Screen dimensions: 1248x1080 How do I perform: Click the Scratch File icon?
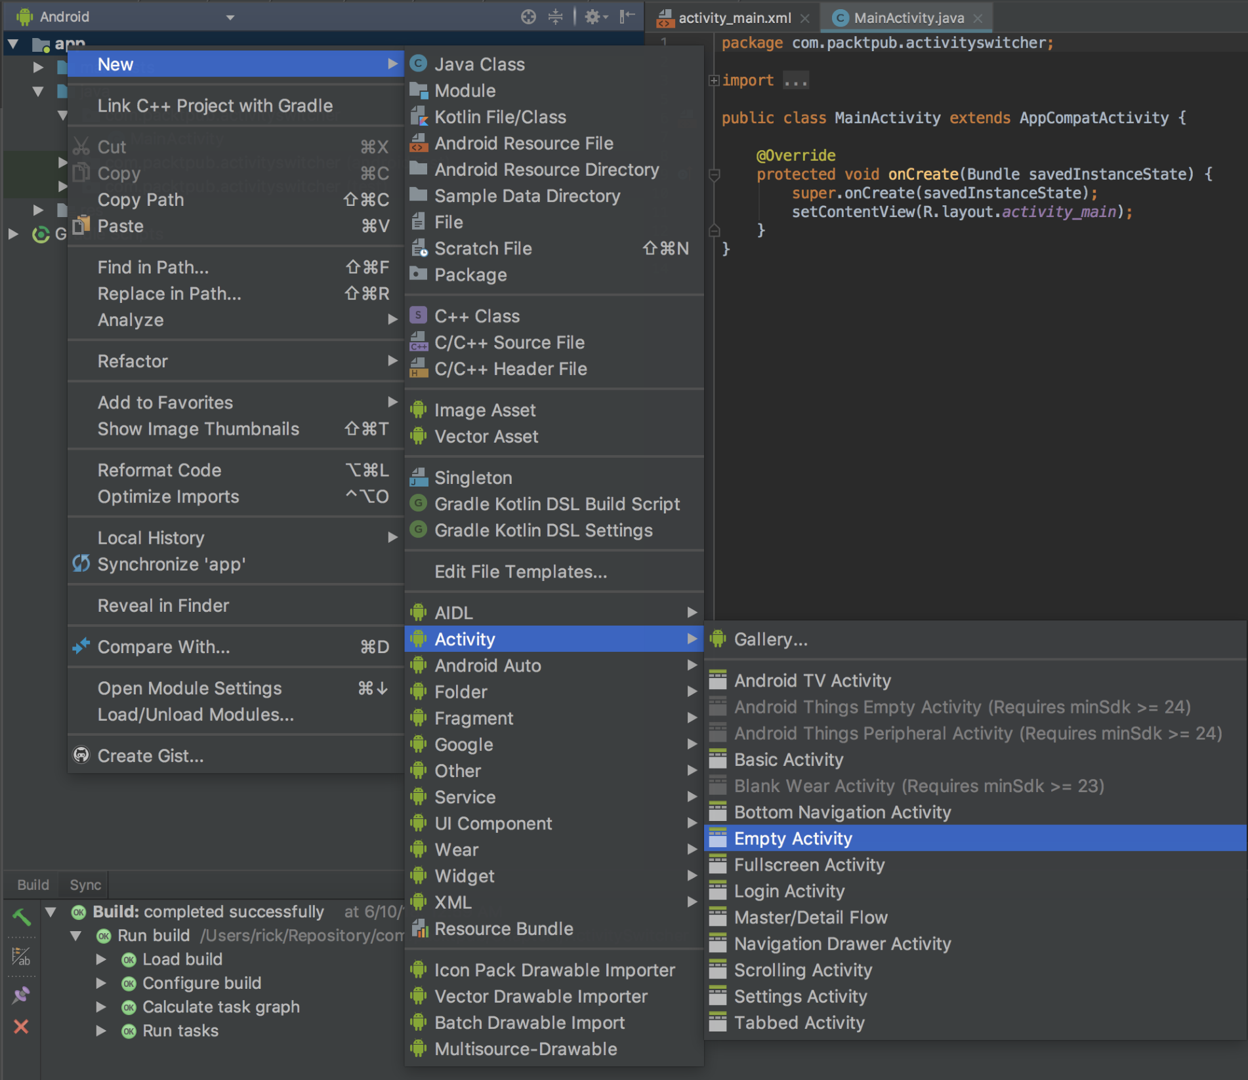[x=419, y=249]
